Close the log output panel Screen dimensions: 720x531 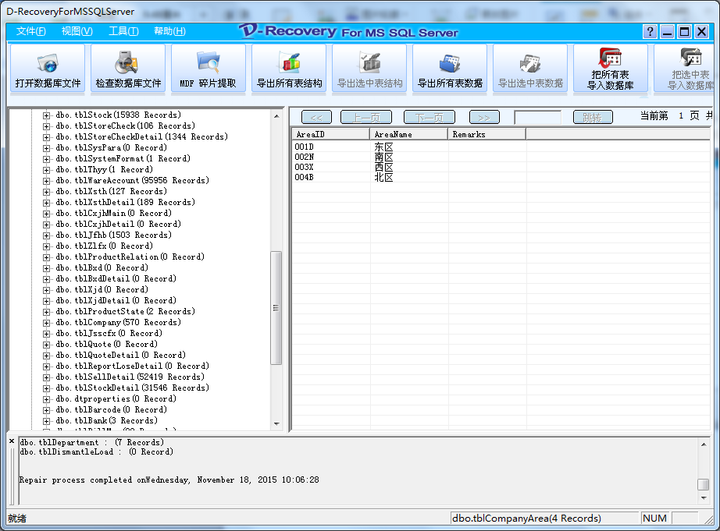pos(12,441)
